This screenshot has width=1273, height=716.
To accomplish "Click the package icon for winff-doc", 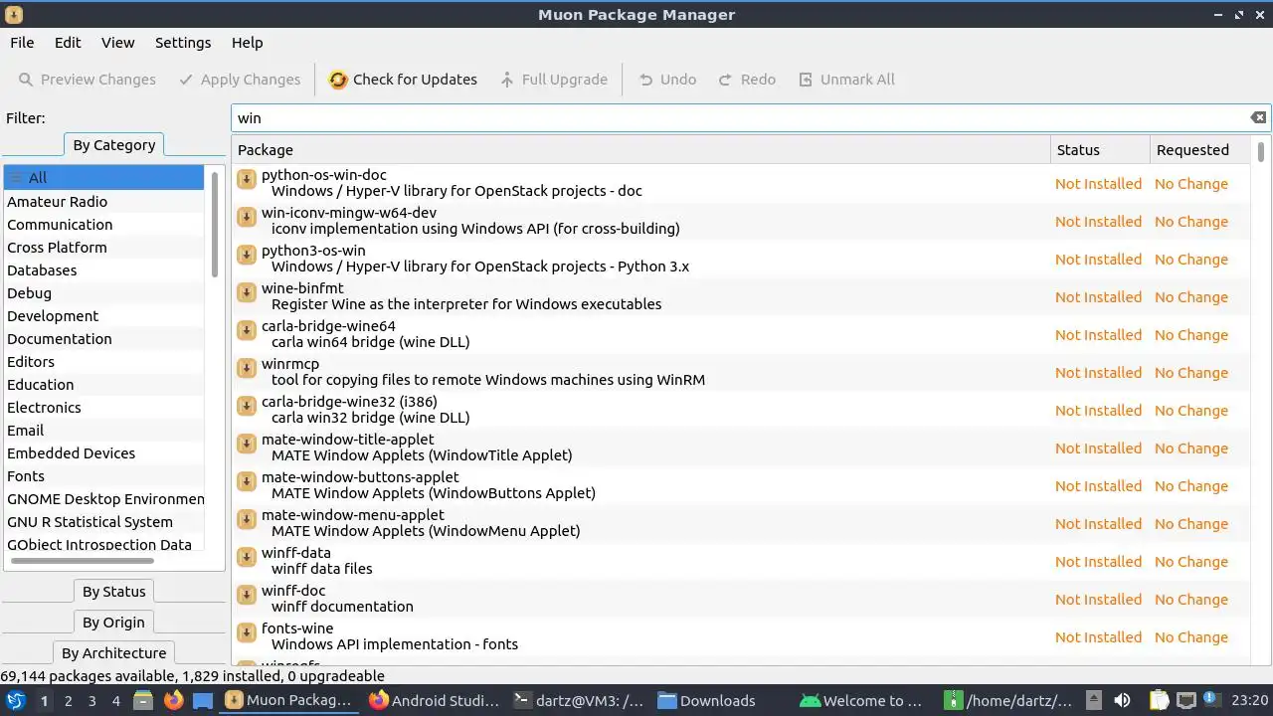I will click(247, 595).
